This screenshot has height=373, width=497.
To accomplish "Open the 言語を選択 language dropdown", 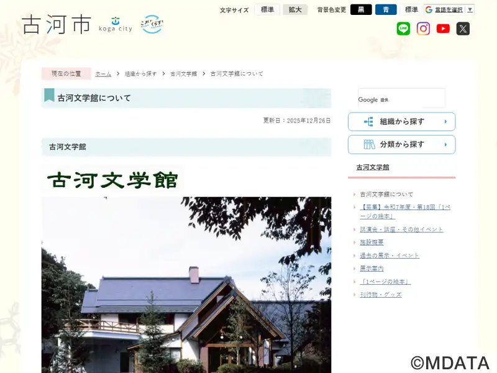I will click(449, 9).
